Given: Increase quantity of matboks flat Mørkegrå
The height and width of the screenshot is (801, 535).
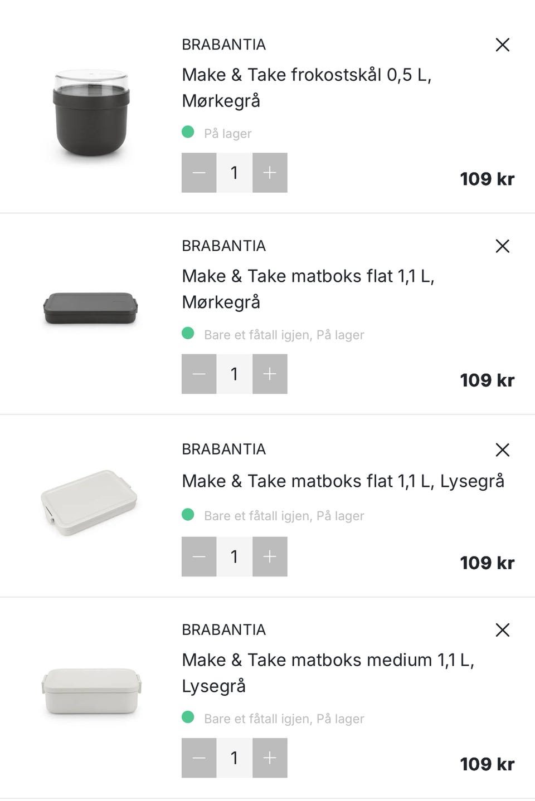Looking at the screenshot, I should coord(270,374).
